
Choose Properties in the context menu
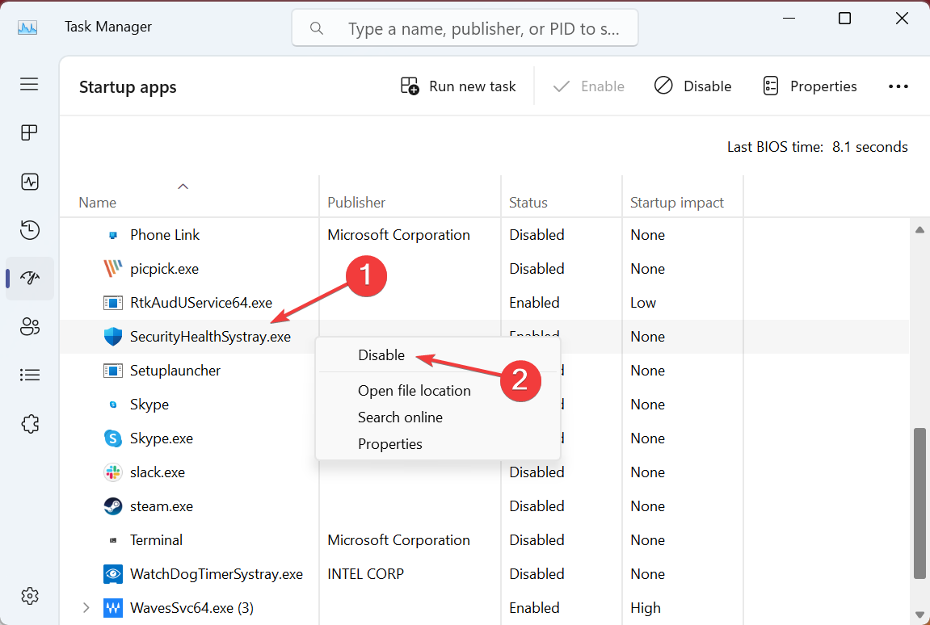pyautogui.click(x=389, y=444)
